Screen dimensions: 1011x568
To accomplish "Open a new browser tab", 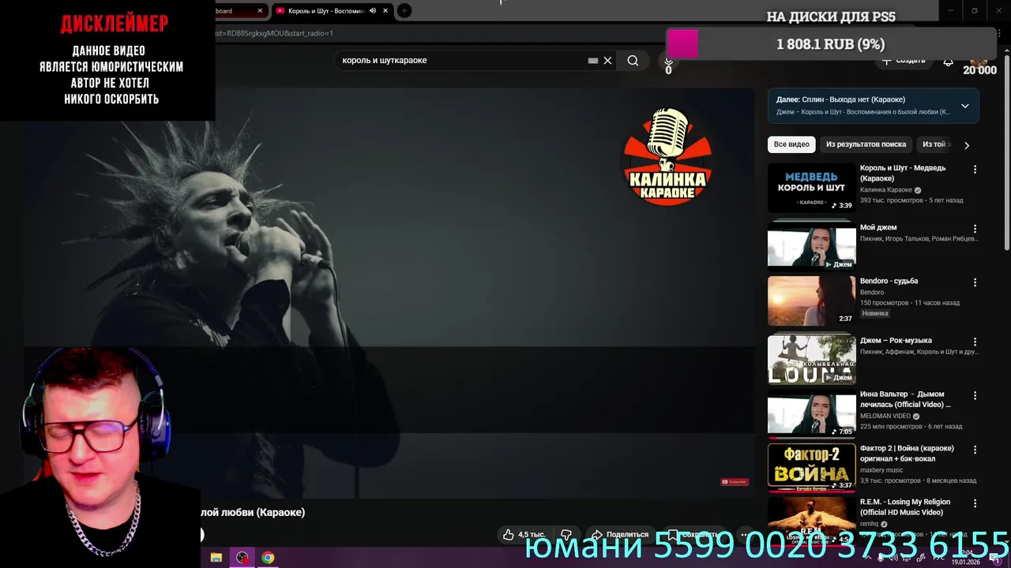I will pos(404,11).
